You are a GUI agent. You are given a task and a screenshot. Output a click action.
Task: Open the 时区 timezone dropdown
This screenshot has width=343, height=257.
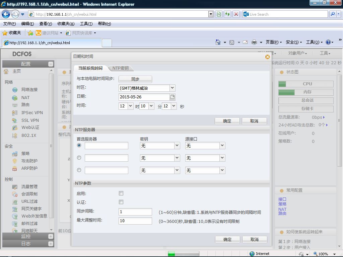173,88
